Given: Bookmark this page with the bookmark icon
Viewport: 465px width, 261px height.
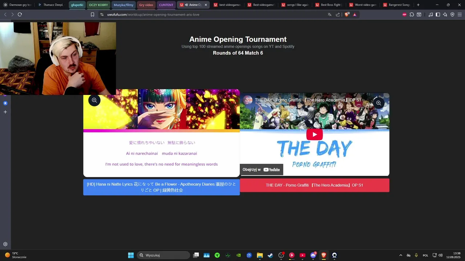Looking at the screenshot, I should click(92, 14).
